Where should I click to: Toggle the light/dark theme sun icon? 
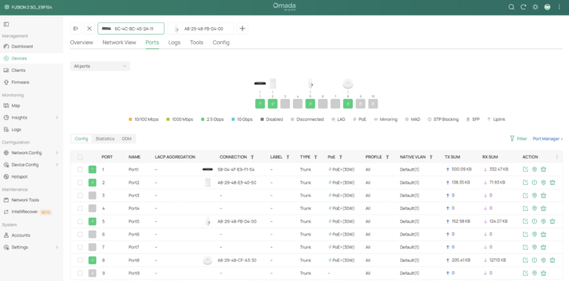tap(536, 7)
